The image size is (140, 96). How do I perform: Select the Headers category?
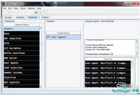click(22, 29)
